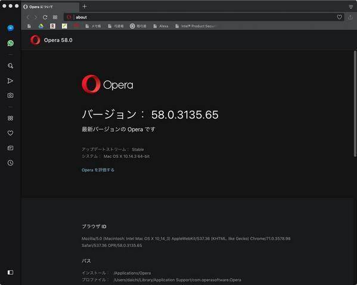Open WhatsApp sidebar panel
Screen dimensions: 357x285
(x=11, y=43)
